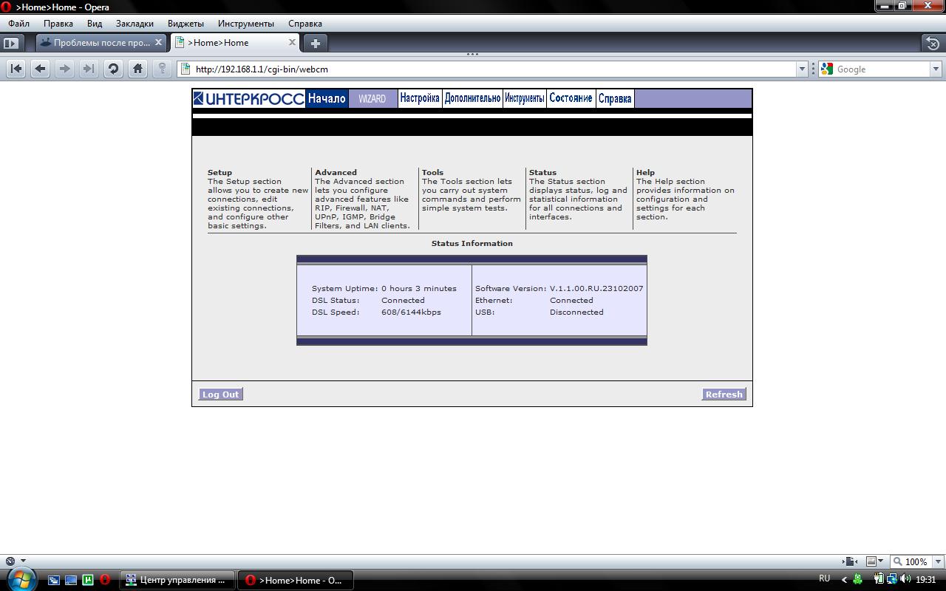Click the µTorrent icon in quick launch
This screenshot has width=946, height=591.
[x=88, y=580]
